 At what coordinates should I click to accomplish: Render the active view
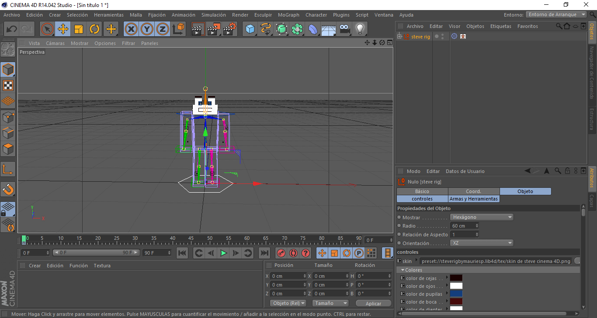[x=198, y=29]
